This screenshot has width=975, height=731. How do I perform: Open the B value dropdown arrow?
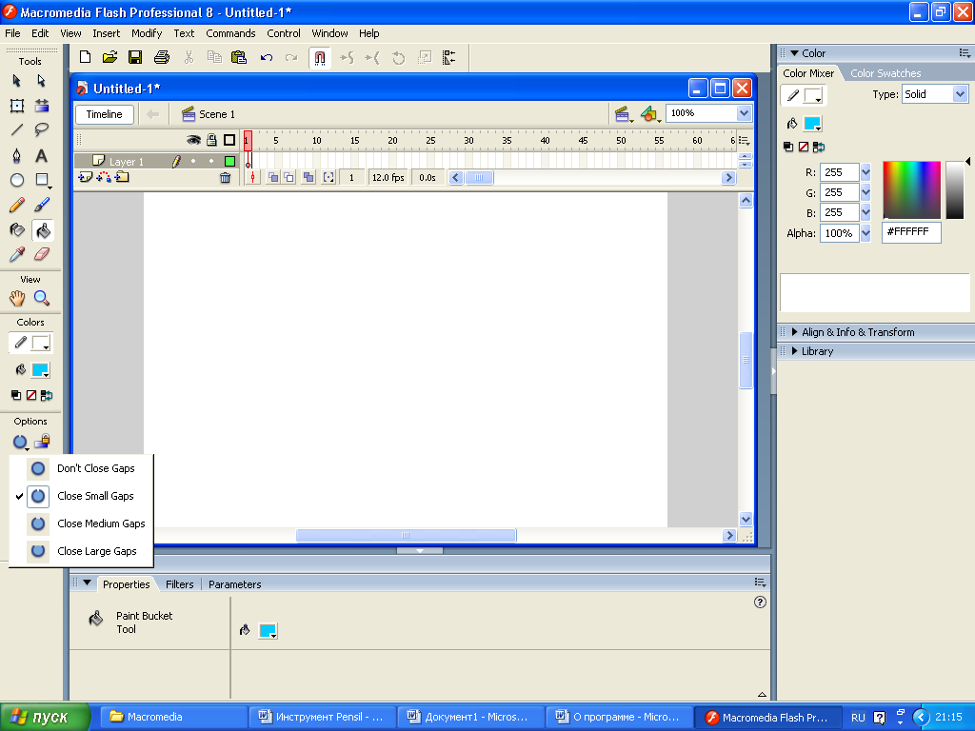click(x=866, y=212)
